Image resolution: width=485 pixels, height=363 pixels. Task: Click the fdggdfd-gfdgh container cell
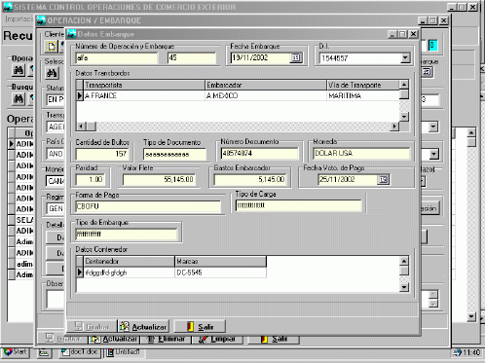(x=129, y=272)
